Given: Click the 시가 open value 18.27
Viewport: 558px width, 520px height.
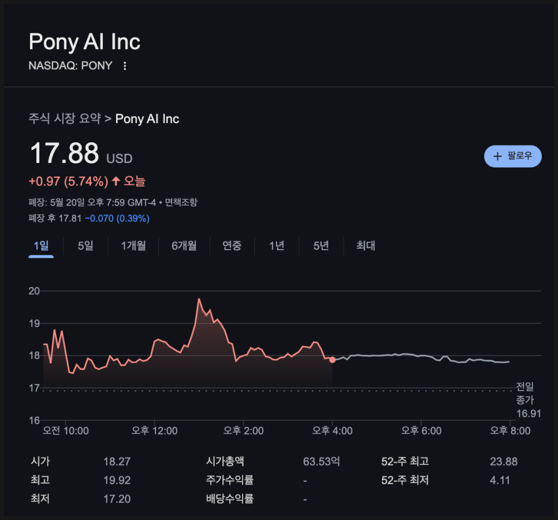Looking at the screenshot, I should tap(117, 462).
